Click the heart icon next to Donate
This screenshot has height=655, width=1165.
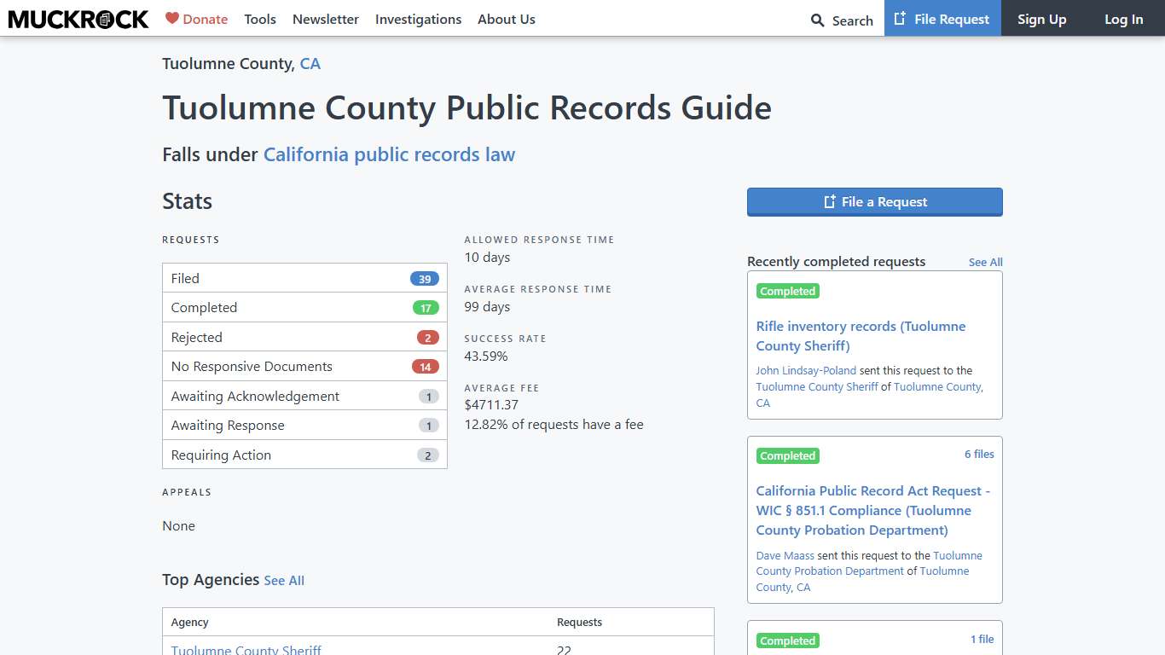pyautogui.click(x=171, y=18)
